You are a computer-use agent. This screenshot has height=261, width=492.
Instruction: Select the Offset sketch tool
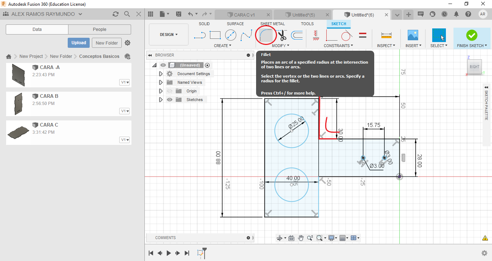point(297,35)
